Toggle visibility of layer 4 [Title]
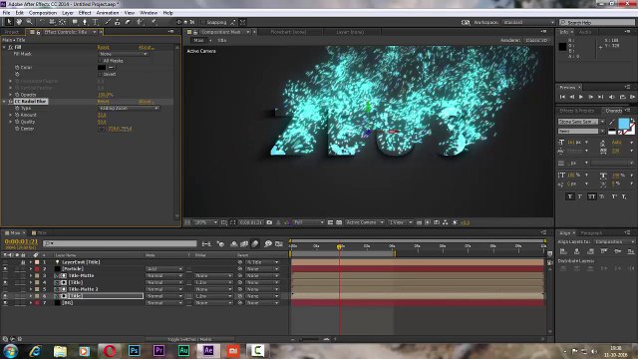 pos(5,282)
